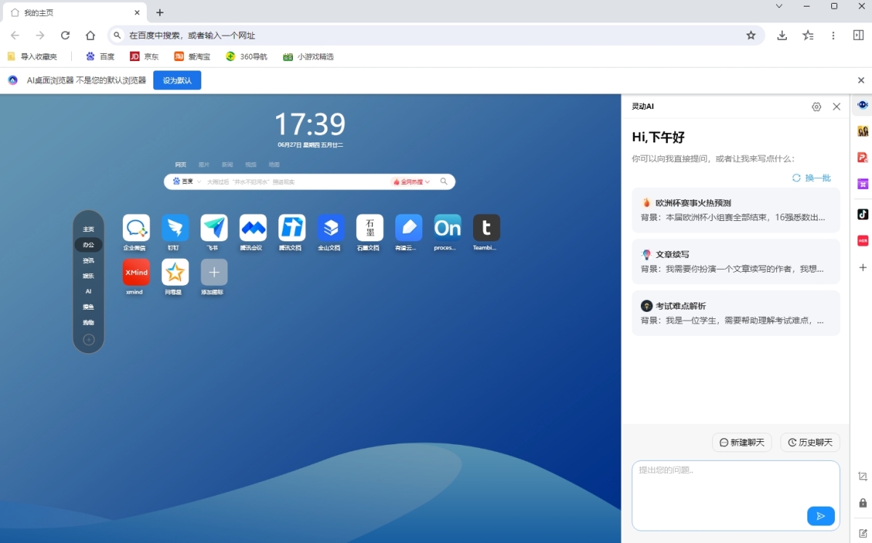Select the 图片 search tab
The image size is (872, 543).
(x=203, y=165)
